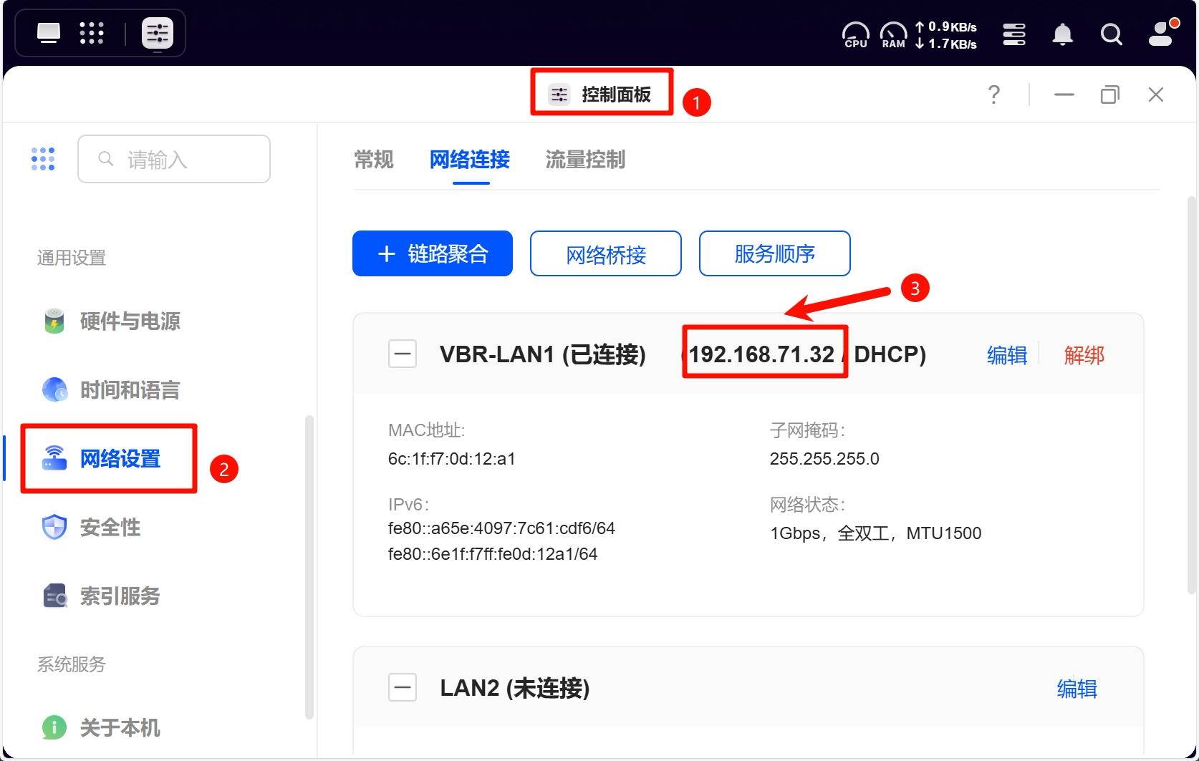Image resolution: width=1199 pixels, height=761 pixels.
Task: Click the Control Panel taskbar app icon
Action: pos(158,33)
